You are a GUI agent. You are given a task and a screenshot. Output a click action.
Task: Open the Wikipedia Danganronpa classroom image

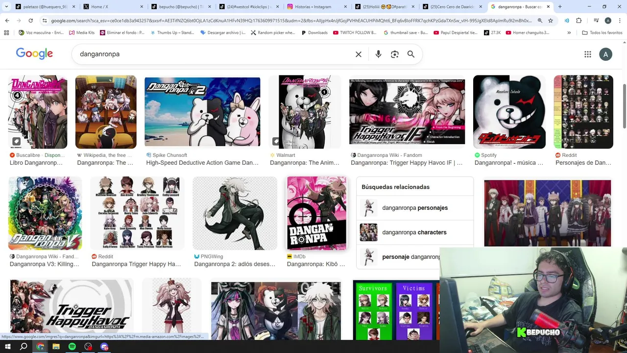[106, 112]
